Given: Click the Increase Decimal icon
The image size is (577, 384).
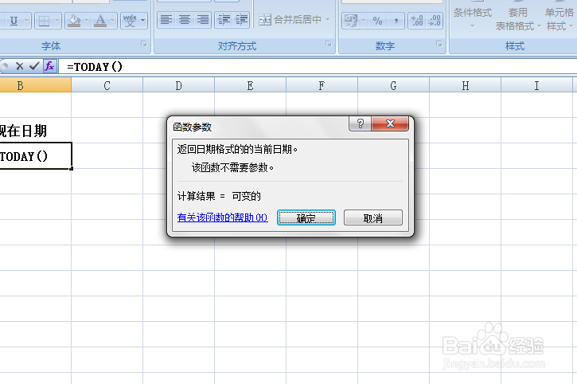Looking at the screenshot, I should [417, 21].
